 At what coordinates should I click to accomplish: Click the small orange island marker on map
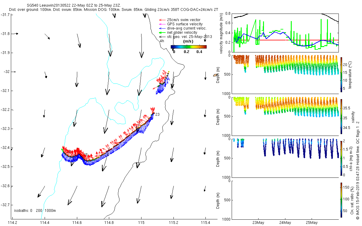point(216,75)
